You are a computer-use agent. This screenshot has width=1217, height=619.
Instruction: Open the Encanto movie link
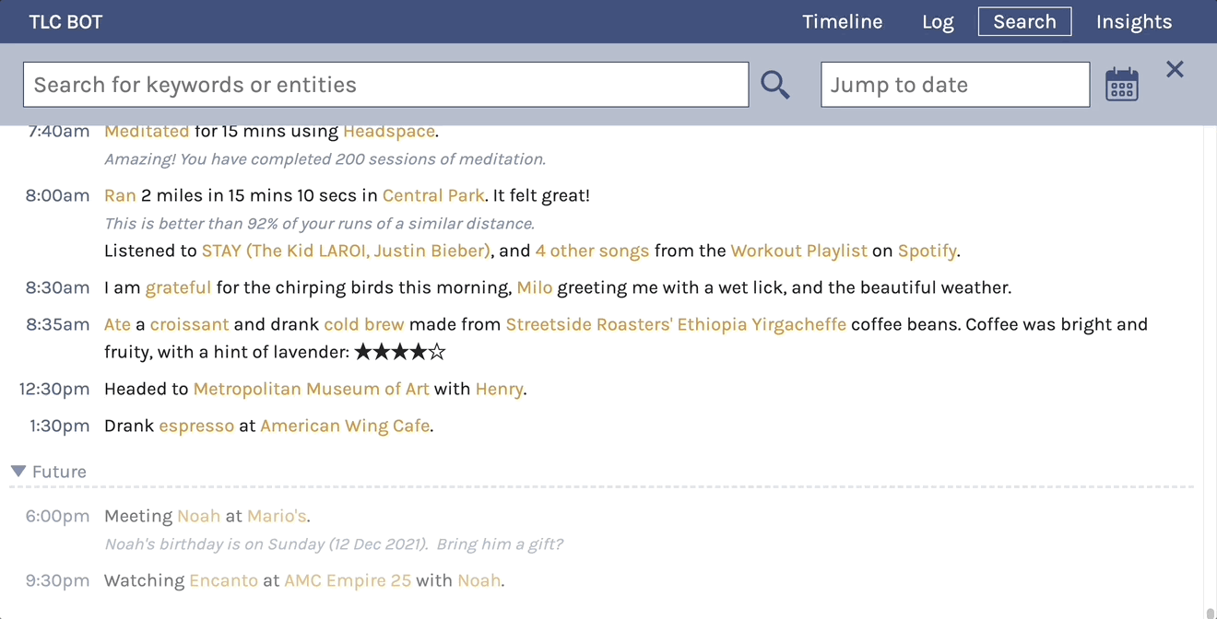coord(223,580)
